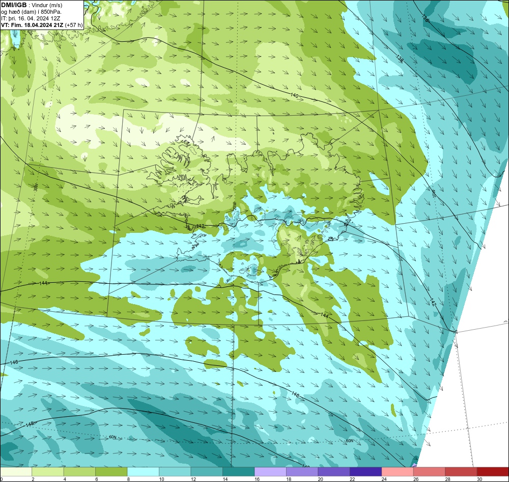Click the '2' tick label under legend

pyautogui.click(x=33, y=479)
